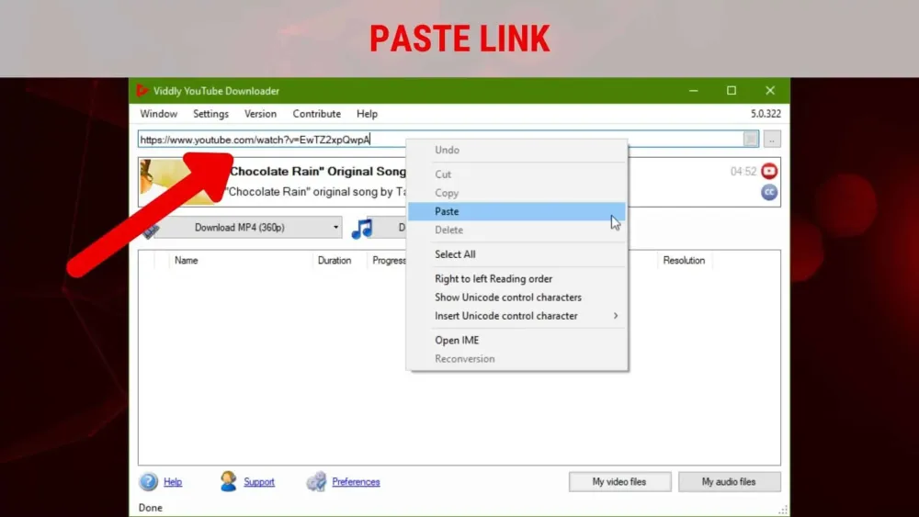
Task: Minimize the Viddly window
Action: [x=693, y=91]
